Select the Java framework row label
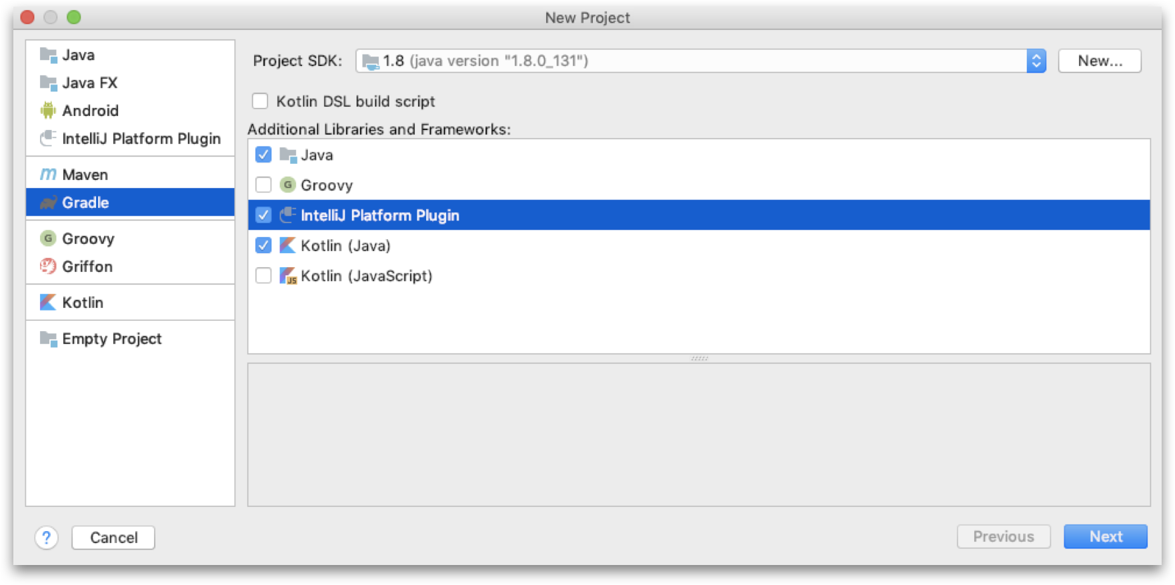This screenshot has width=1175, height=585. [317, 155]
